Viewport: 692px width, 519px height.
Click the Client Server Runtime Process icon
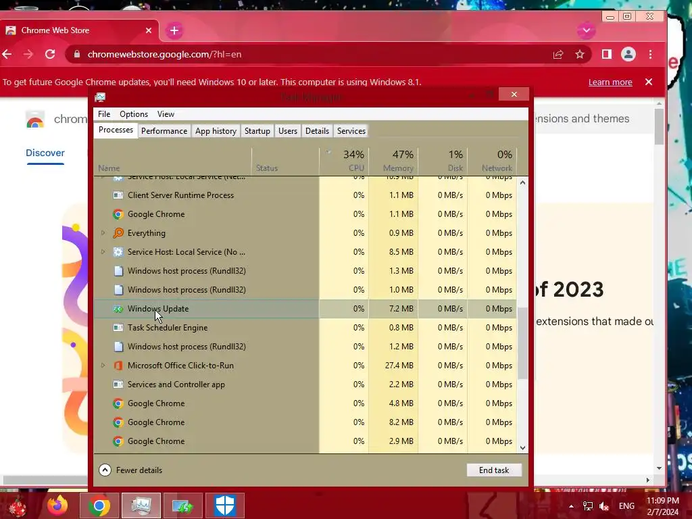[x=118, y=195]
